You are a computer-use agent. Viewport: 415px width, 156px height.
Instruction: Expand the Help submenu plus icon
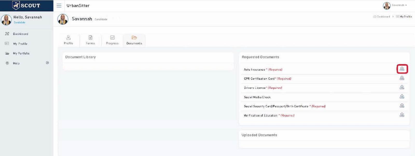47,63
